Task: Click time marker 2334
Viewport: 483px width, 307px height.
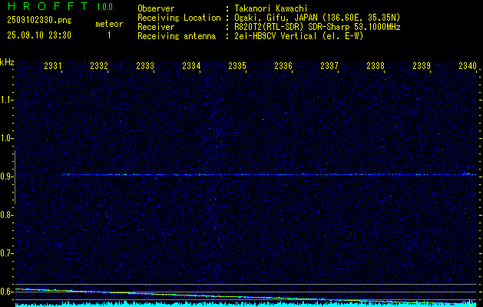Action: 191,65
